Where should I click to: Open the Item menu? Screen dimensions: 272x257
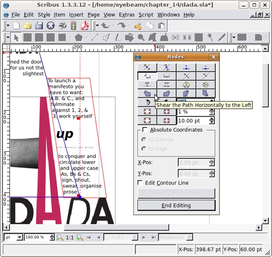tap(59, 15)
